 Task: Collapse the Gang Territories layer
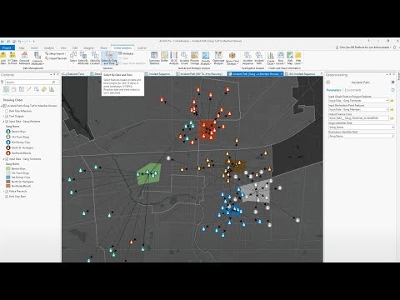[3, 159]
